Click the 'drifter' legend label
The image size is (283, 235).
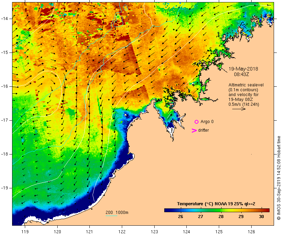(x=203, y=130)
